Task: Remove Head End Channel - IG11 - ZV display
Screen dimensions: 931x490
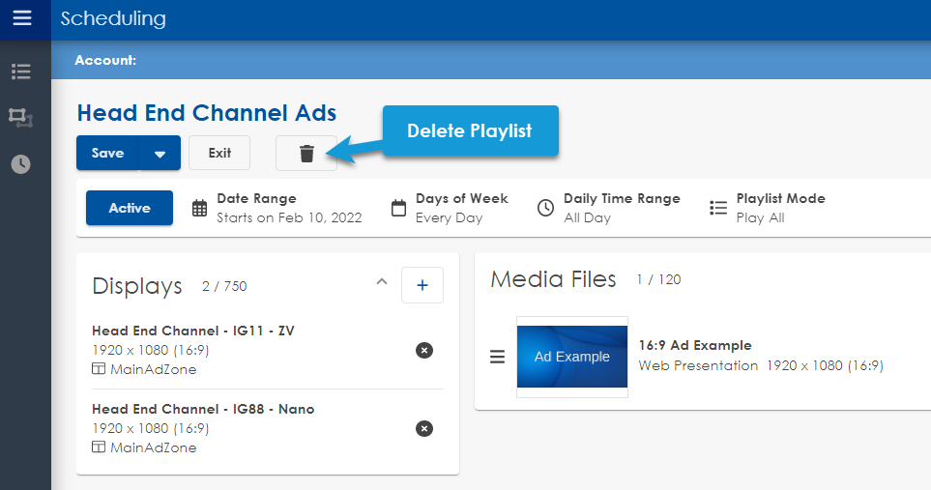Action: tap(423, 350)
